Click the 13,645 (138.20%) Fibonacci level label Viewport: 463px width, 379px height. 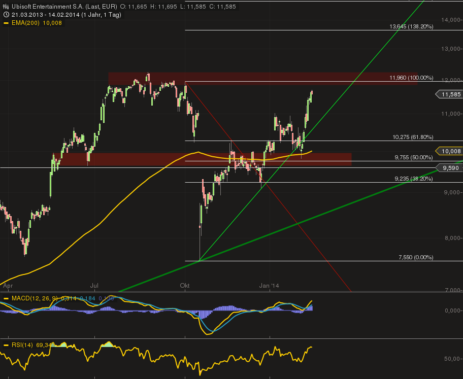[x=411, y=27]
